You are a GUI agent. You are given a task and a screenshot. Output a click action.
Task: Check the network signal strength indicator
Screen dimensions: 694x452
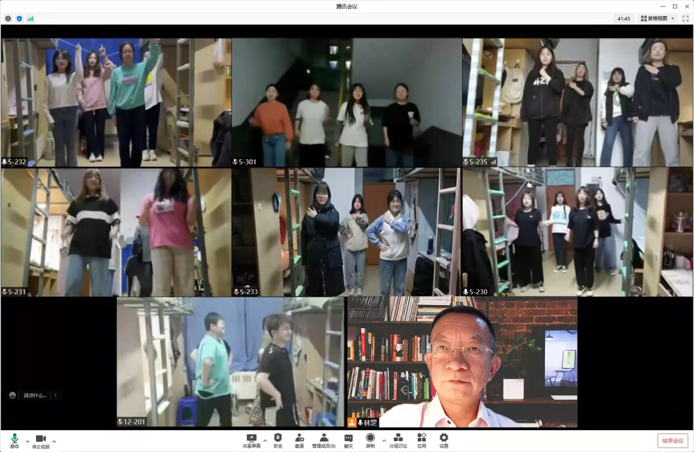tap(30, 19)
